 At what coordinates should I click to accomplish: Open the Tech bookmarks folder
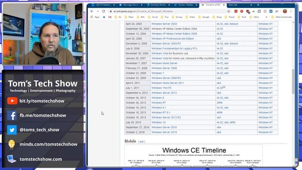(x=242, y=17)
